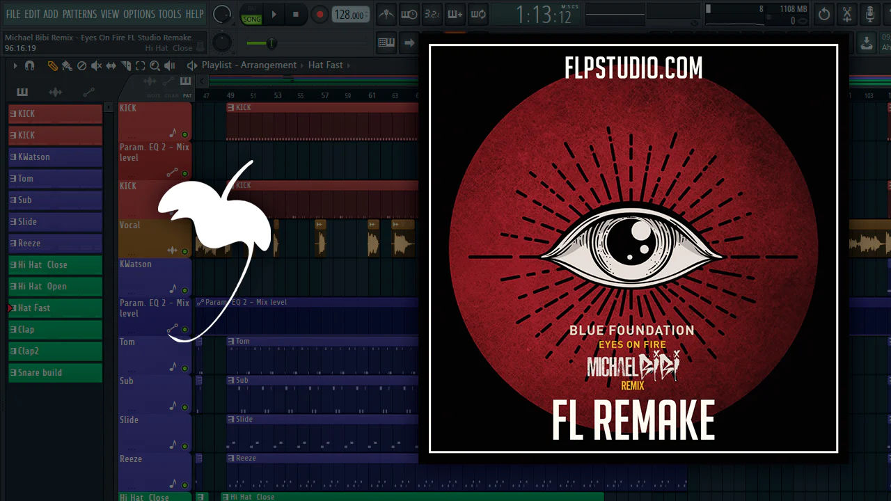891x501 pixels.
Task: Open the Slide clip menu in playlist
Action: pos(231,419)
